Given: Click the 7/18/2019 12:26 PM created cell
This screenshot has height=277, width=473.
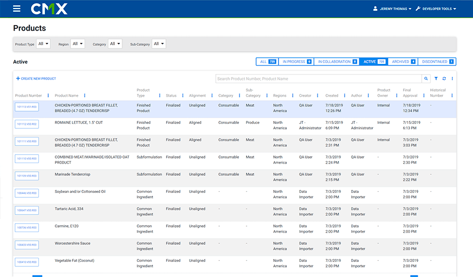Looking at the screenshot, I should (334, 108).
